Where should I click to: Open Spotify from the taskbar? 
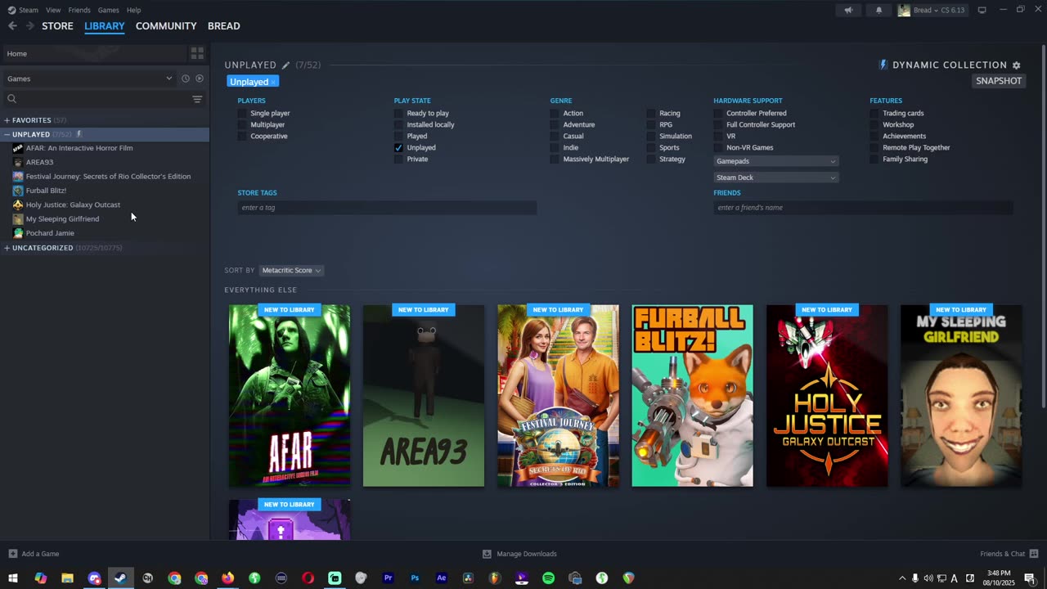pyautogui.click(x=548, y=578)
